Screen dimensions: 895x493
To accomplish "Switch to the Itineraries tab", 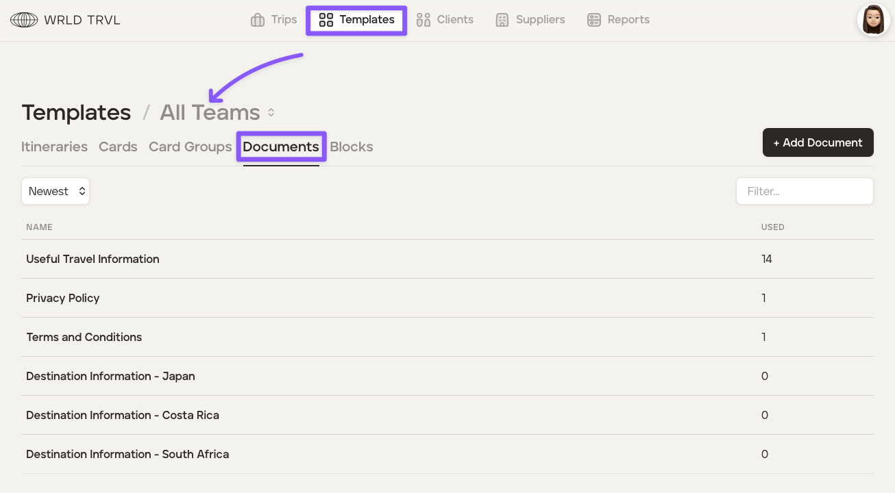I will coord(54,147).
